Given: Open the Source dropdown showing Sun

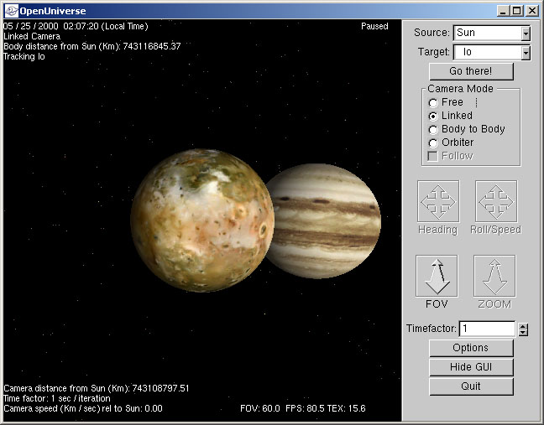Looking at the screenshot, I should click(x=526, y=34).
